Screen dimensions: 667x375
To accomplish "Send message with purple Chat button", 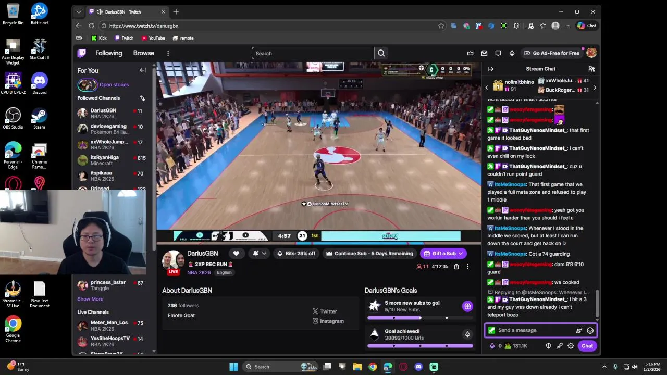I will click(x=587, y=346).
